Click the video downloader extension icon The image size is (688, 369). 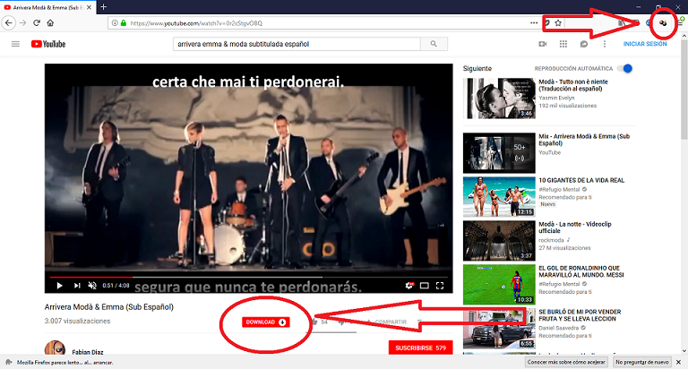(663, 22)
